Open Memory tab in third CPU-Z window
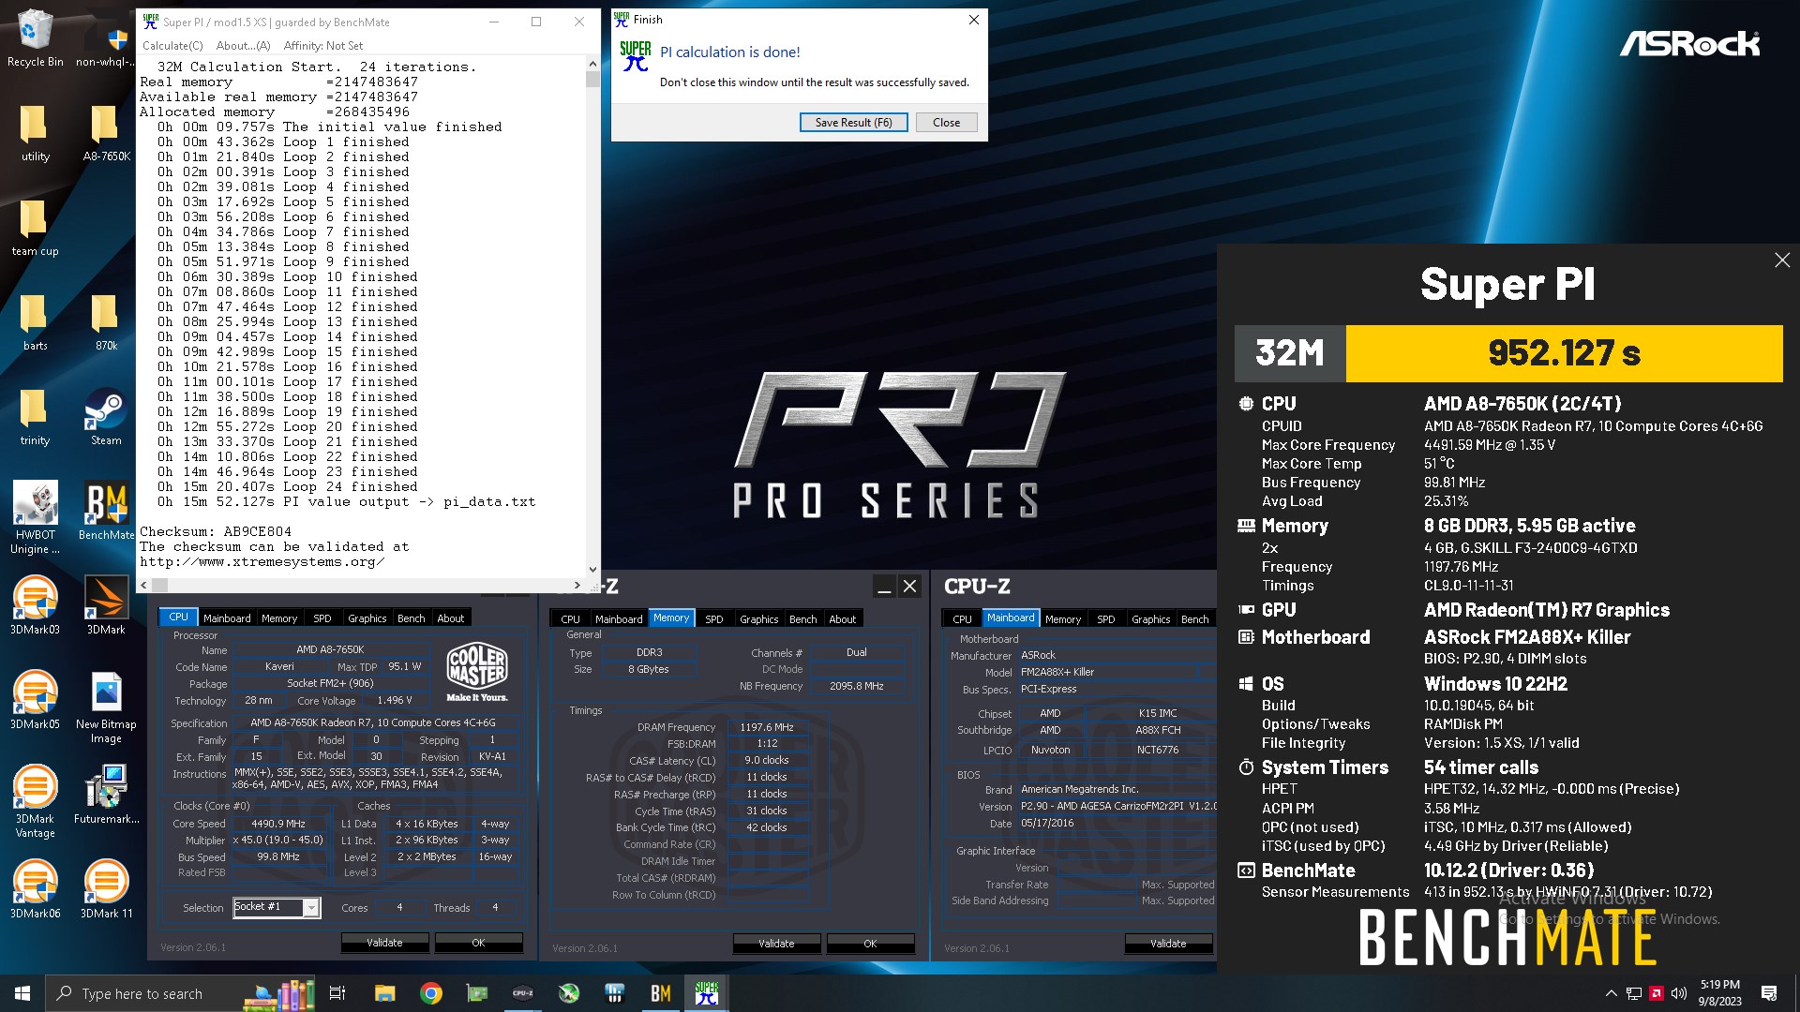Screen dimensions: 1800x1012 (x=1063, y=619)
